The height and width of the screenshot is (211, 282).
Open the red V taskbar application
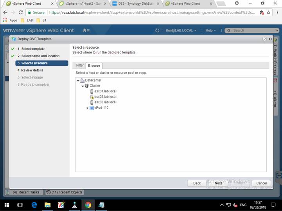61,205
